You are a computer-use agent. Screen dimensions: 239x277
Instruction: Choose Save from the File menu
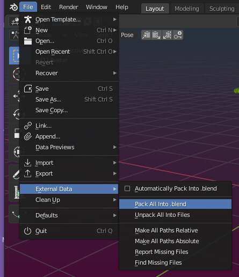69,89
